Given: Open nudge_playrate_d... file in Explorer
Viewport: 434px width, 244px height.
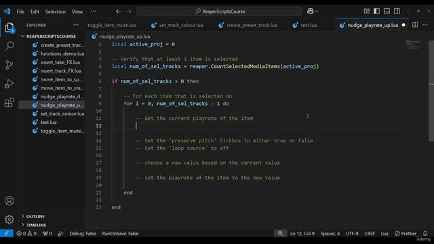Looking at the screenshot, I should point(52,96).
